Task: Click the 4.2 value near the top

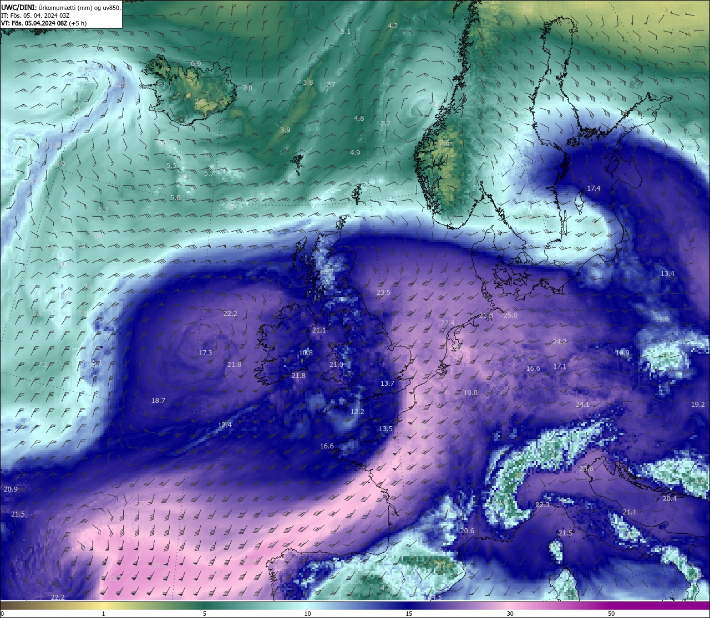Action: [x=393, y=26]
